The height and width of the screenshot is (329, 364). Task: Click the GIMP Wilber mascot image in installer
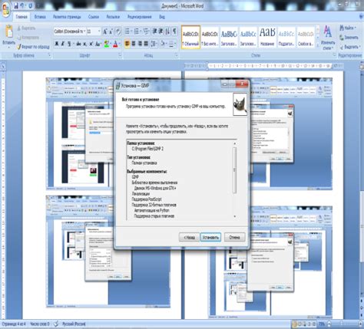tap(240, 104)
